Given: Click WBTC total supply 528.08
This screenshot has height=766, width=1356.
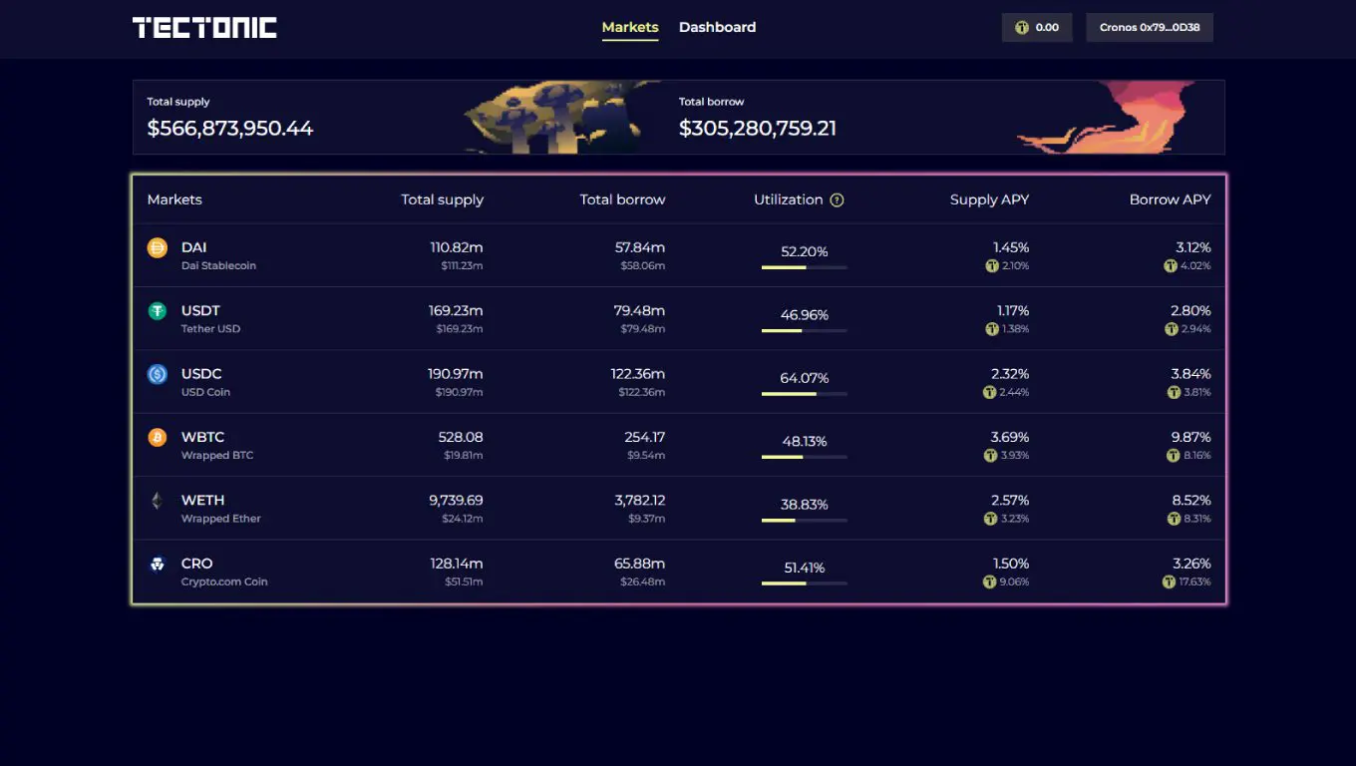Looking at the screenshot, I should (461, 437).
